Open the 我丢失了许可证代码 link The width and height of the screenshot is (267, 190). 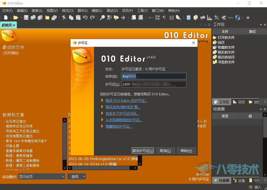(122, 113)
